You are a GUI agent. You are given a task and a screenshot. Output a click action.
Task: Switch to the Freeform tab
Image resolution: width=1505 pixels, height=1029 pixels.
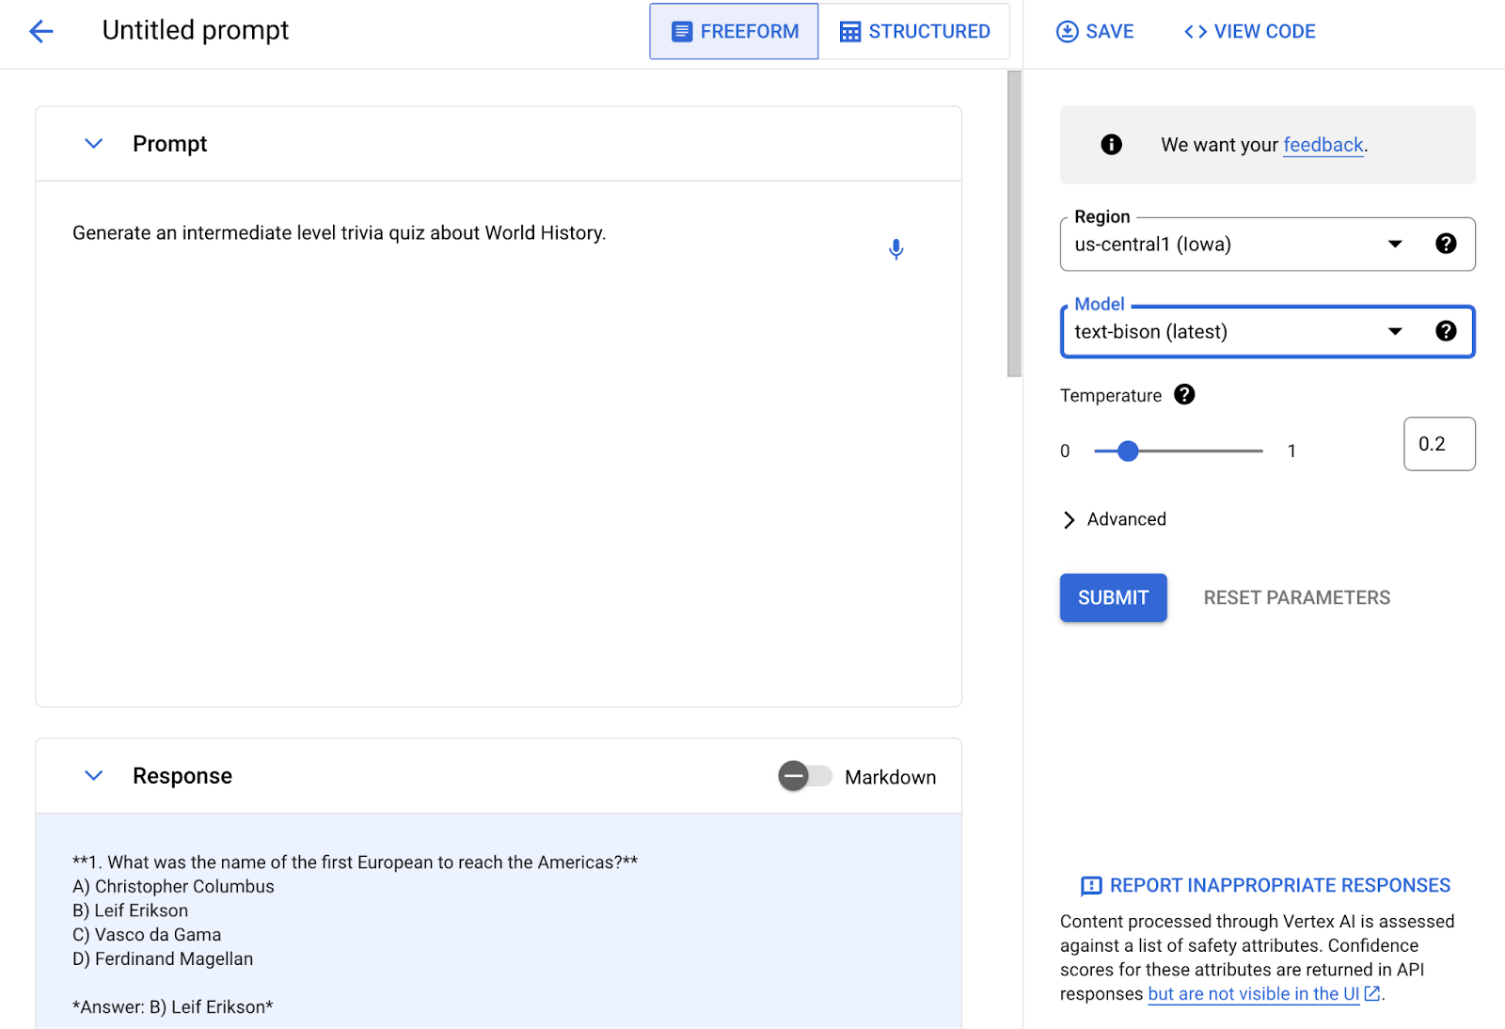[x=734, y=32]
